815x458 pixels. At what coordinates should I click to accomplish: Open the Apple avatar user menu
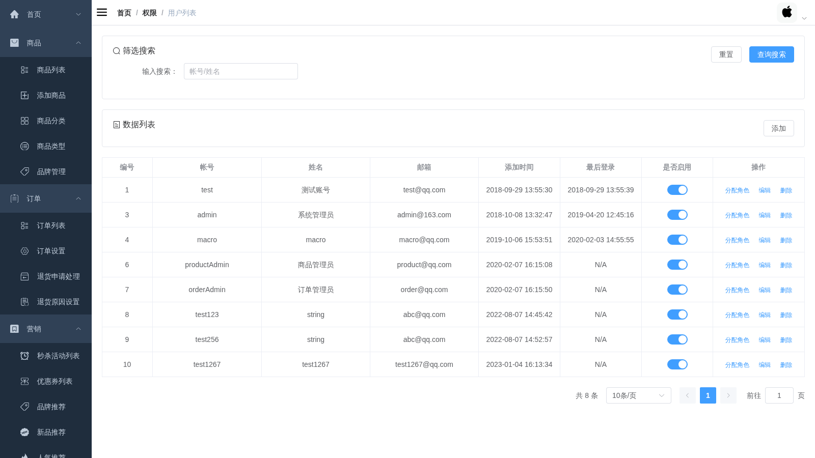(x=787, y=12)
